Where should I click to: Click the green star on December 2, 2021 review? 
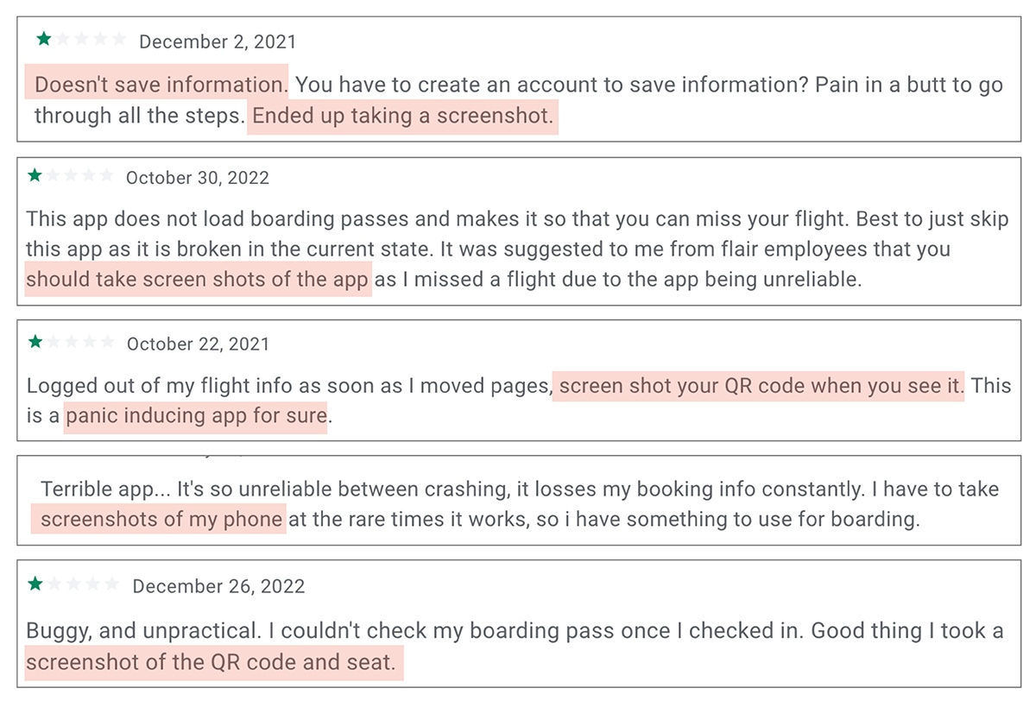pyautogui.click(x=43, y=40)
